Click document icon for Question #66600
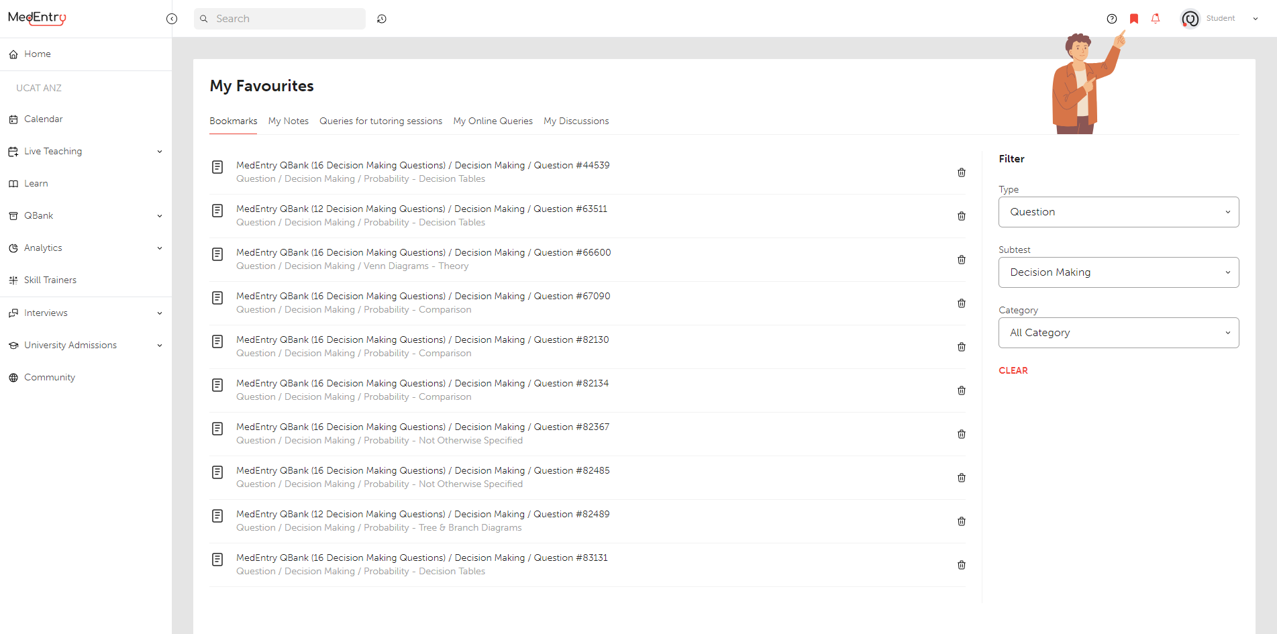 [x=217, y=254]
